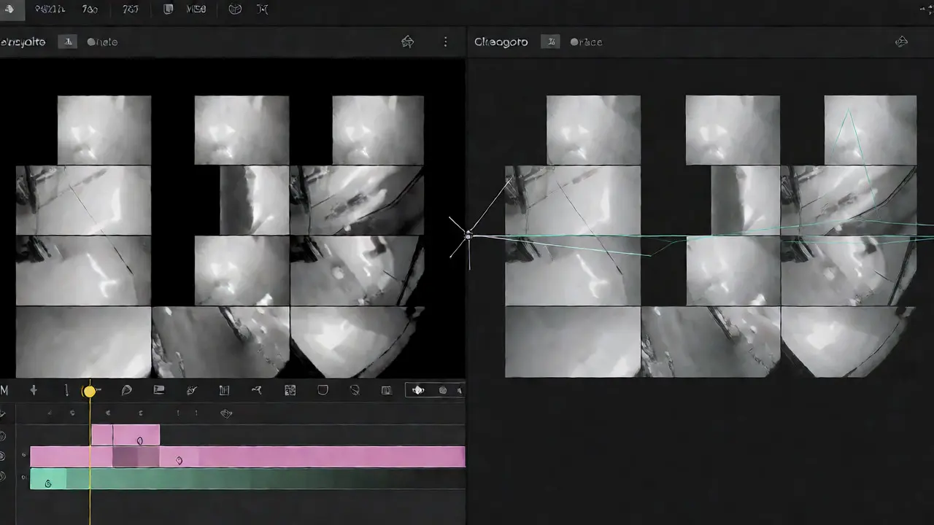Click the rounded square icon in the top bar

[169, 9]
